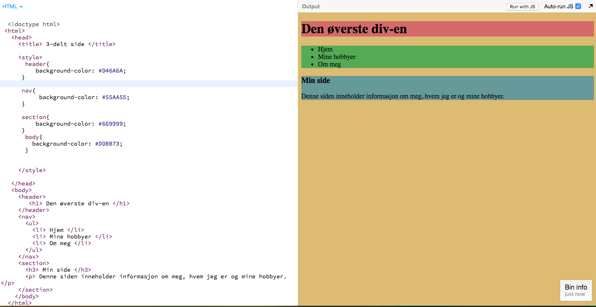This screenshot has height=307, width=596.
Task: Click the li Hjem code line
Action: (58, 230)
